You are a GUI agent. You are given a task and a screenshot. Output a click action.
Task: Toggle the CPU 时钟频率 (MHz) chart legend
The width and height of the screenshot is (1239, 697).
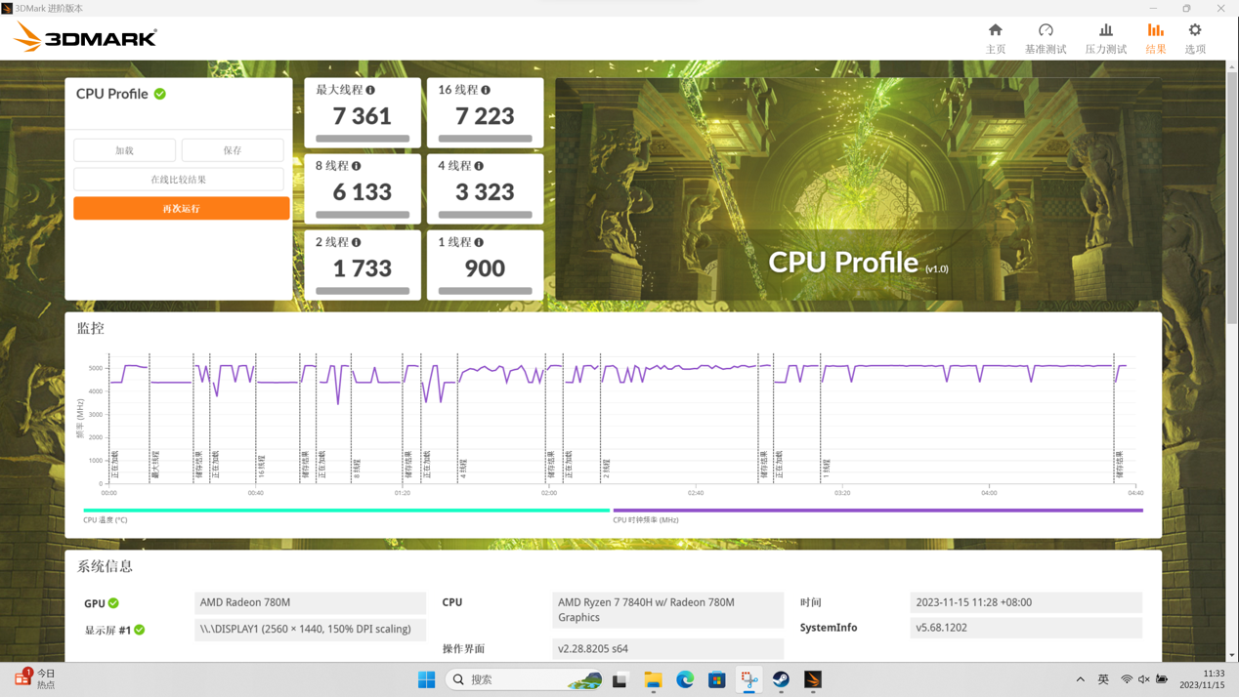[646, 520]
